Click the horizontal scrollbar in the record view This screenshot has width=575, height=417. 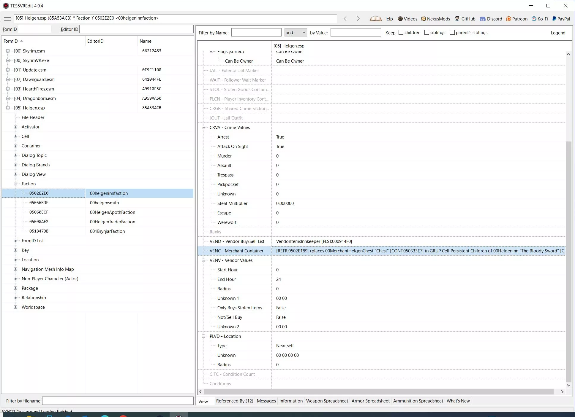[x=378, y=391]
